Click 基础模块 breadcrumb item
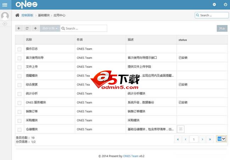The height and width of the screenshot is (160, 230). [x=44, y=15]
